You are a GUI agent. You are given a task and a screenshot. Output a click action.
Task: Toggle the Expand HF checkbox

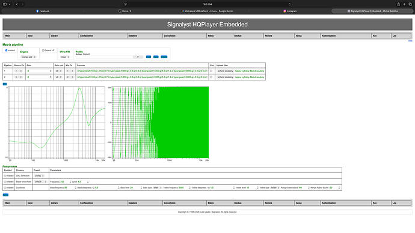(x=43, y=50)
